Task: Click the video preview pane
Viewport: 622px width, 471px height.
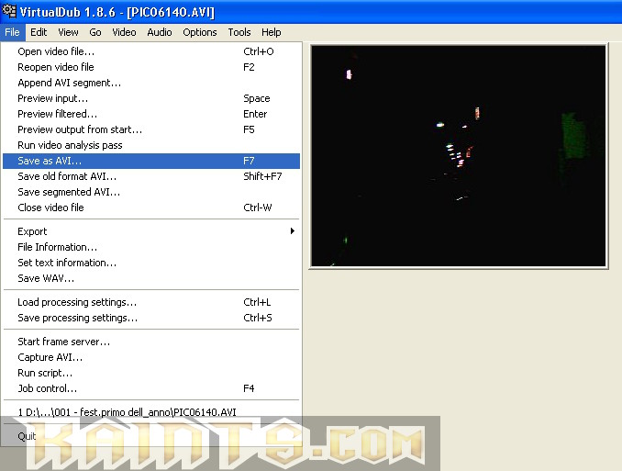Action: (459, 156)
